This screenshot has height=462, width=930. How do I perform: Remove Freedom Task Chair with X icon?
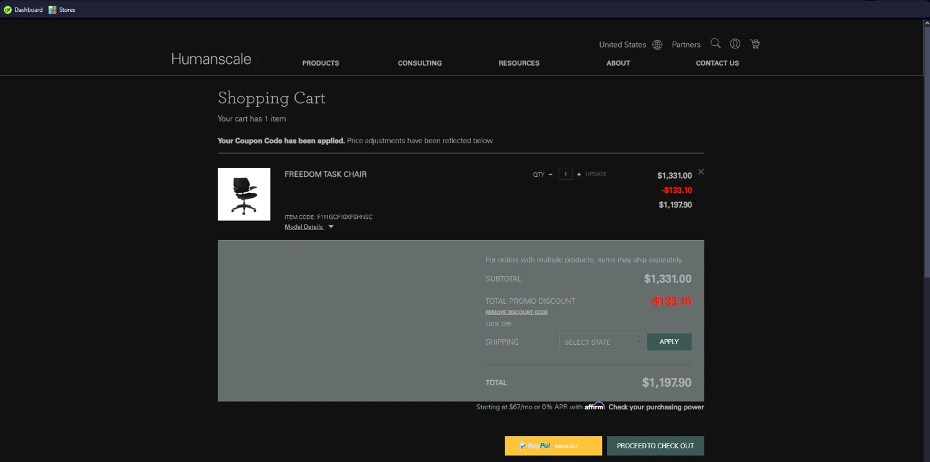701,172
